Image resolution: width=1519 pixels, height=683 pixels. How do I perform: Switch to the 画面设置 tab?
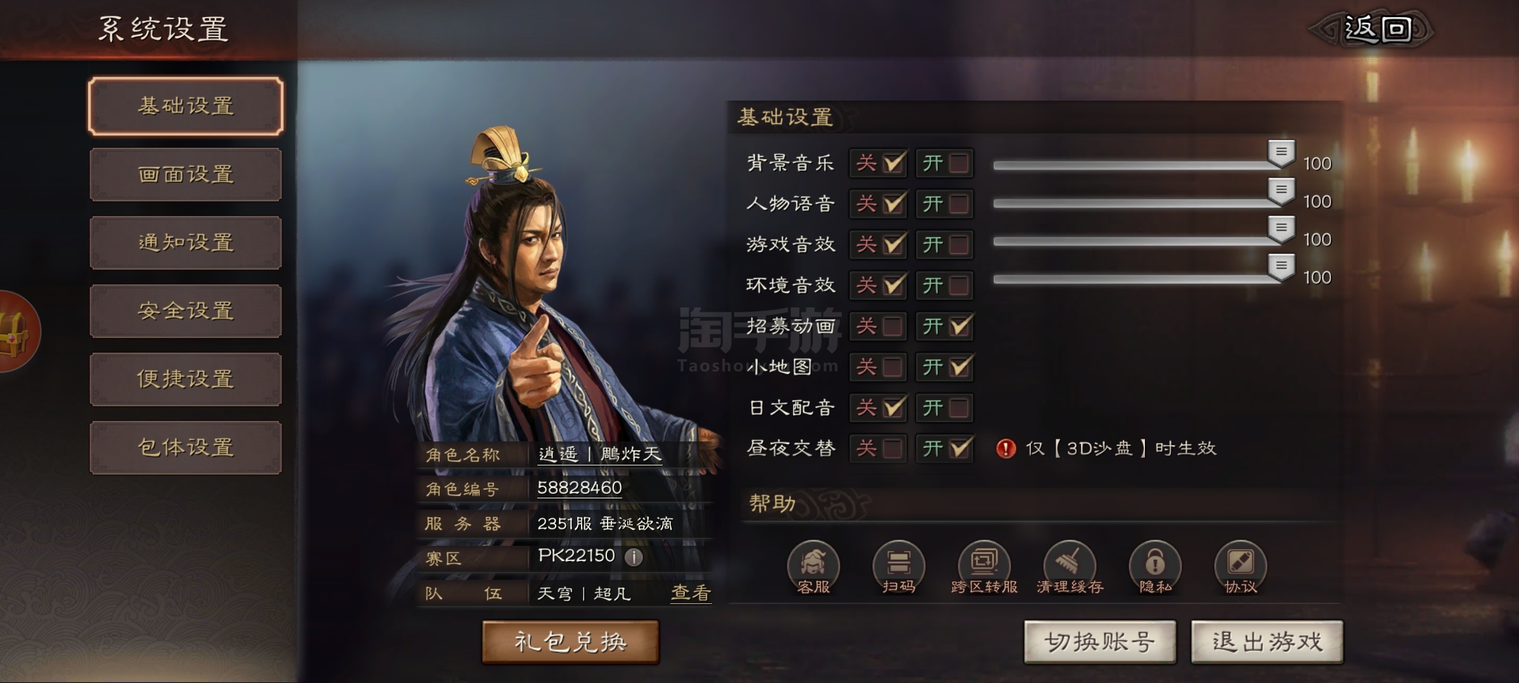(185, 175)
